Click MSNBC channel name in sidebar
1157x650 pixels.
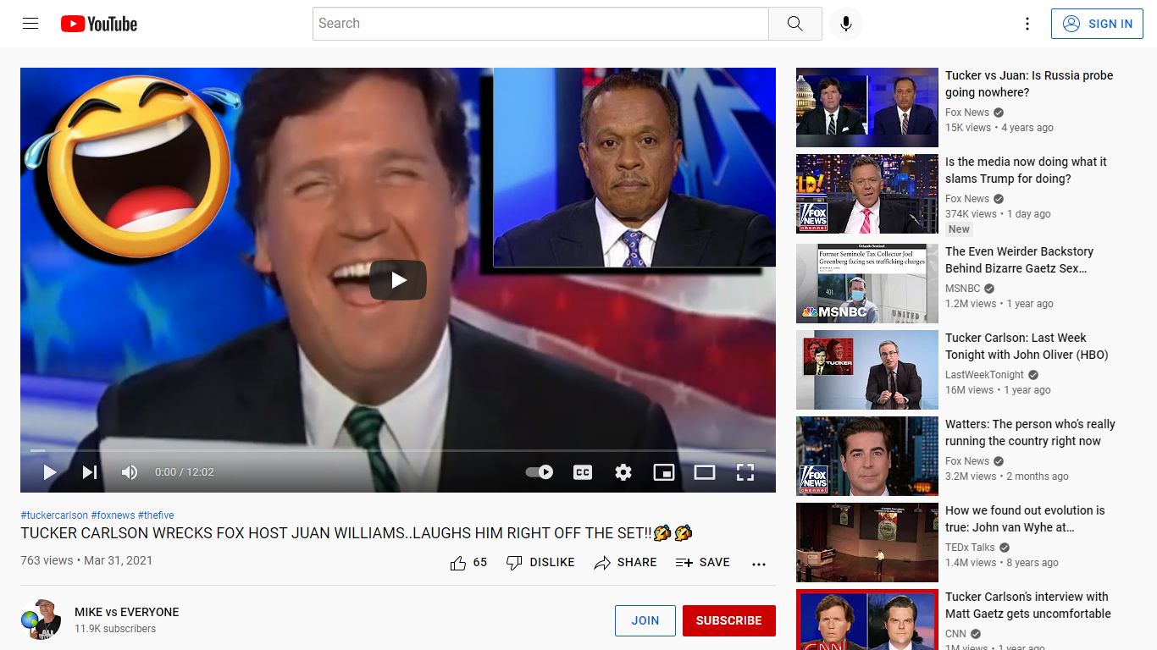point(962,289)
